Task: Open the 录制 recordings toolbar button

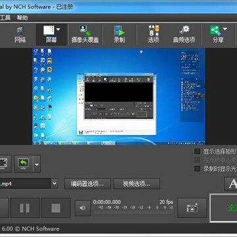Action: pos(119,34)
